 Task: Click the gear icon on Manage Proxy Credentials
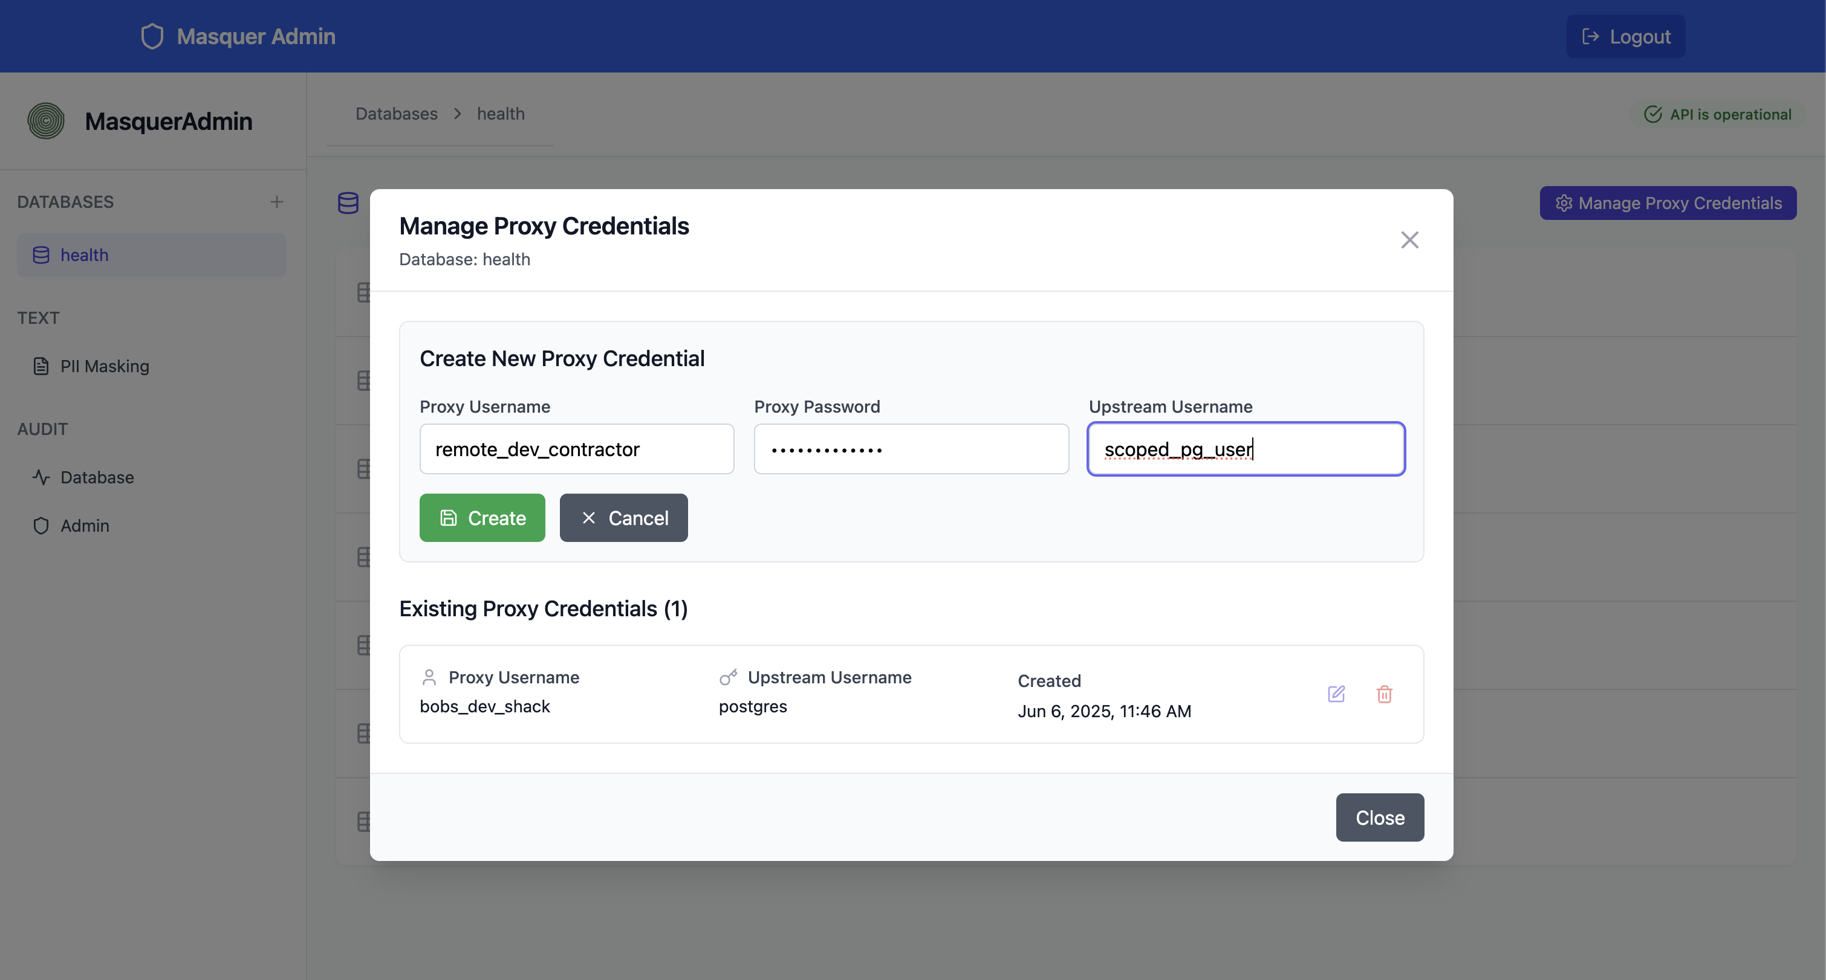[1564, 202]
